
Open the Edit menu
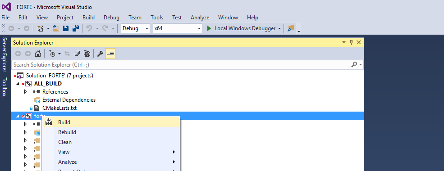[23, 18]
